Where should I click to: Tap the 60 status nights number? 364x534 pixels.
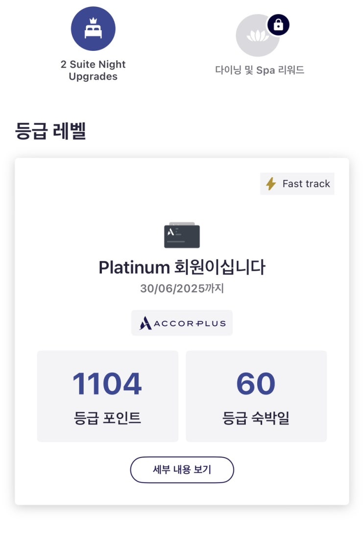click(x=256, y=384)
